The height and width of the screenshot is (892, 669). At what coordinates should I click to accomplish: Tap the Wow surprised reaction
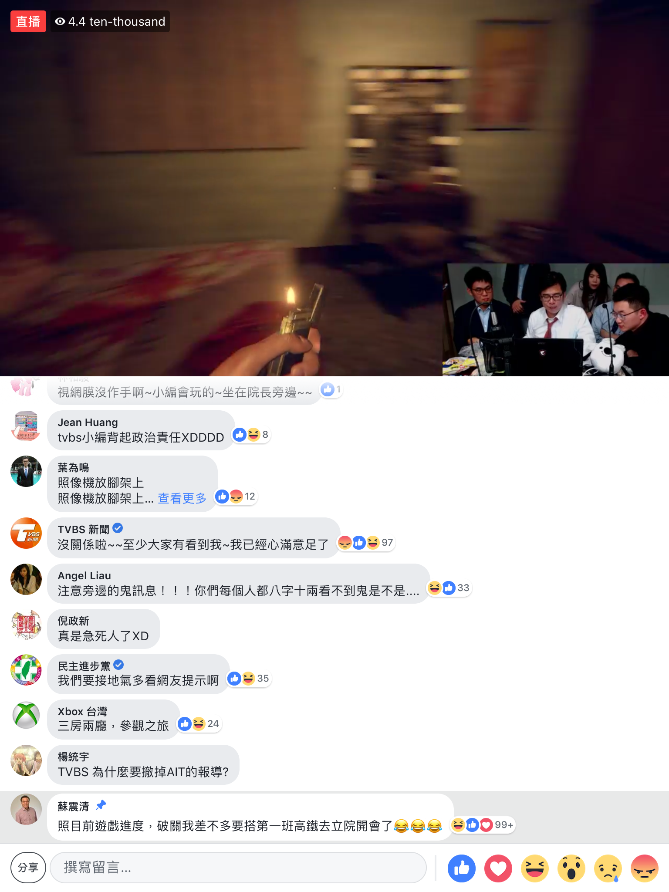pos(571,868)
